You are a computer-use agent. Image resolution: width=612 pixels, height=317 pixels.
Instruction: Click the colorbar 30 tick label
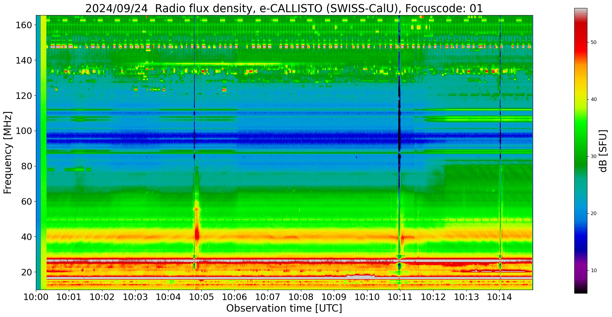coord(594,157)
